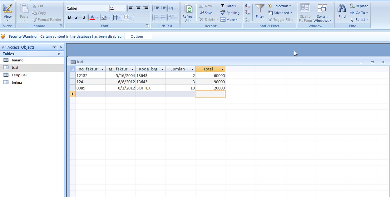Open the font name dropdown

click(106, 8)
